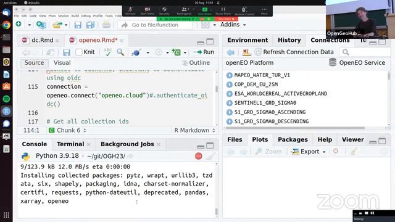The height and width of the screenshot is (222, 395).
Task: Close the dc.Rmd tab
Action: (x=57, y=41)
